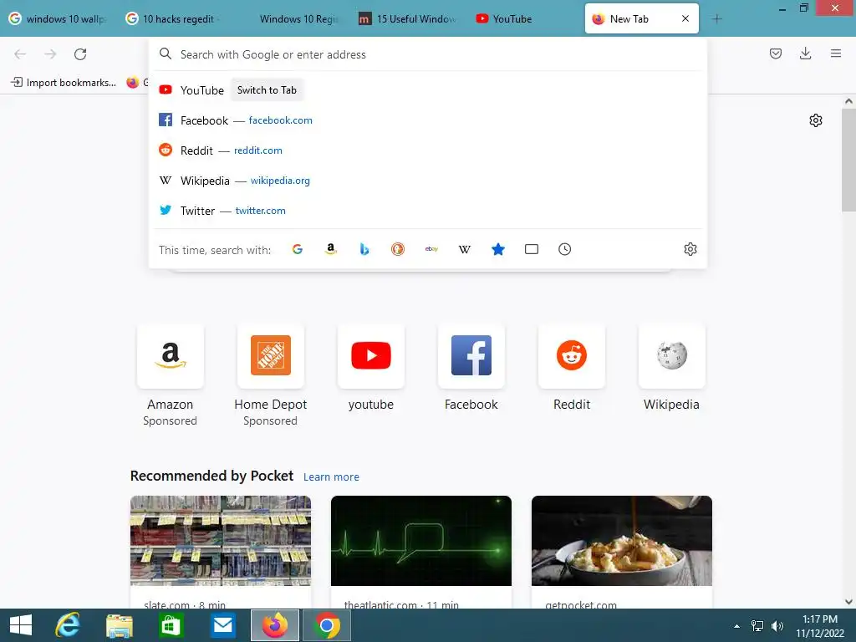Search in Bookmarks via star icon
The width and height of the screenshot is (856, 642).
click(498, 249)
